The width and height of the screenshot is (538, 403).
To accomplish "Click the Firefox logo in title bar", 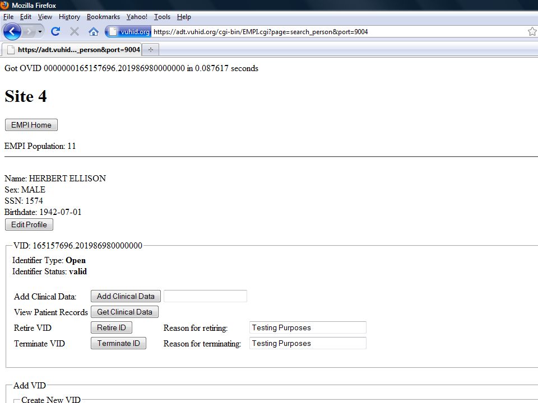I will (x=5, y=5).
